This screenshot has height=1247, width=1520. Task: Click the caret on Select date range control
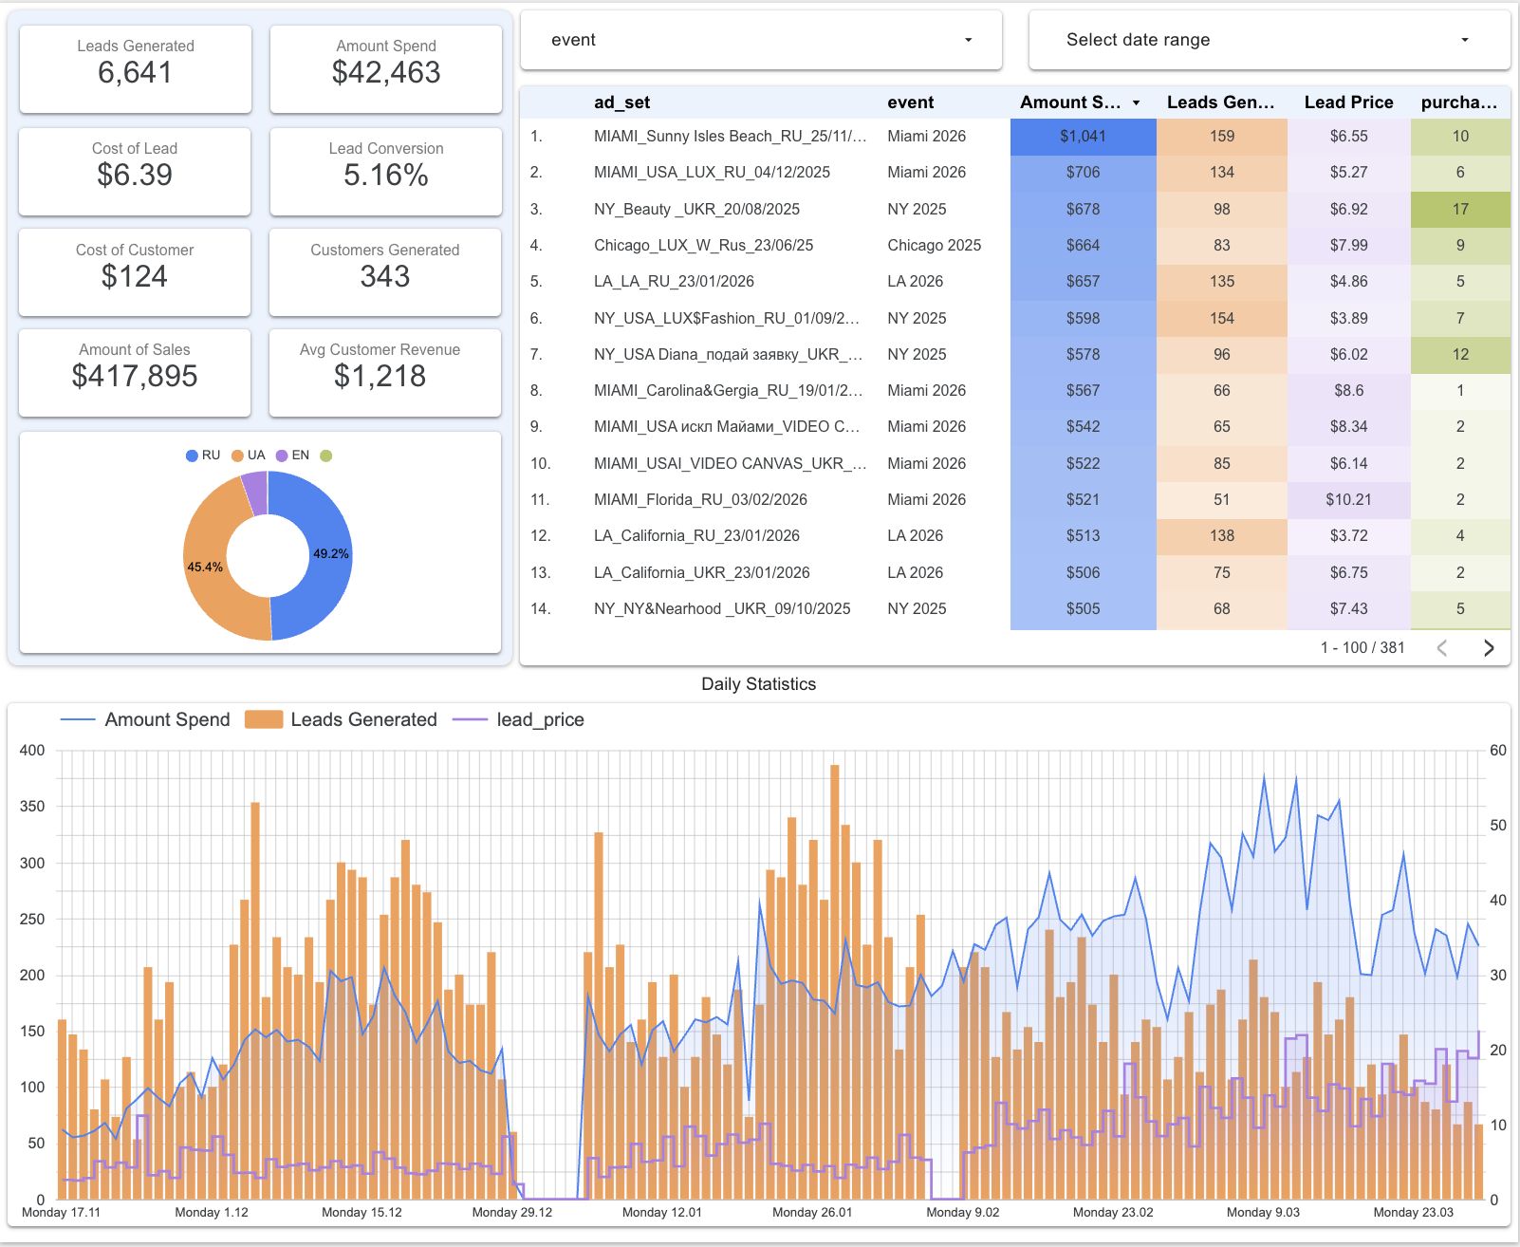[x=1465, y=40]
